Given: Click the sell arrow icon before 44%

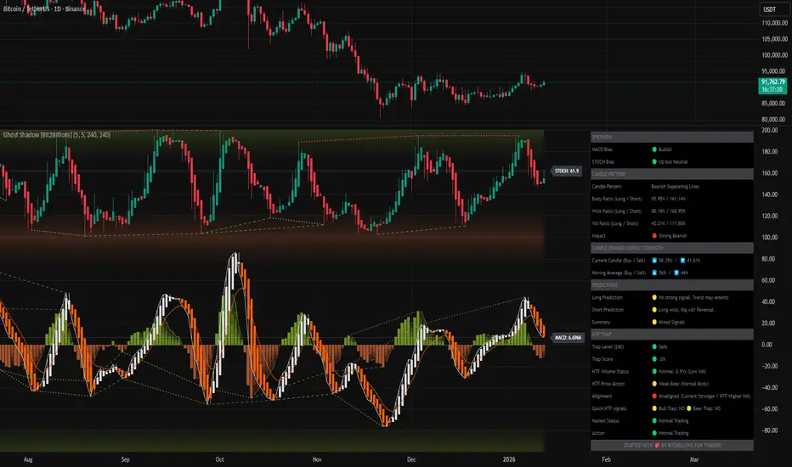Looking at the screenshot, I should point(676,273).
